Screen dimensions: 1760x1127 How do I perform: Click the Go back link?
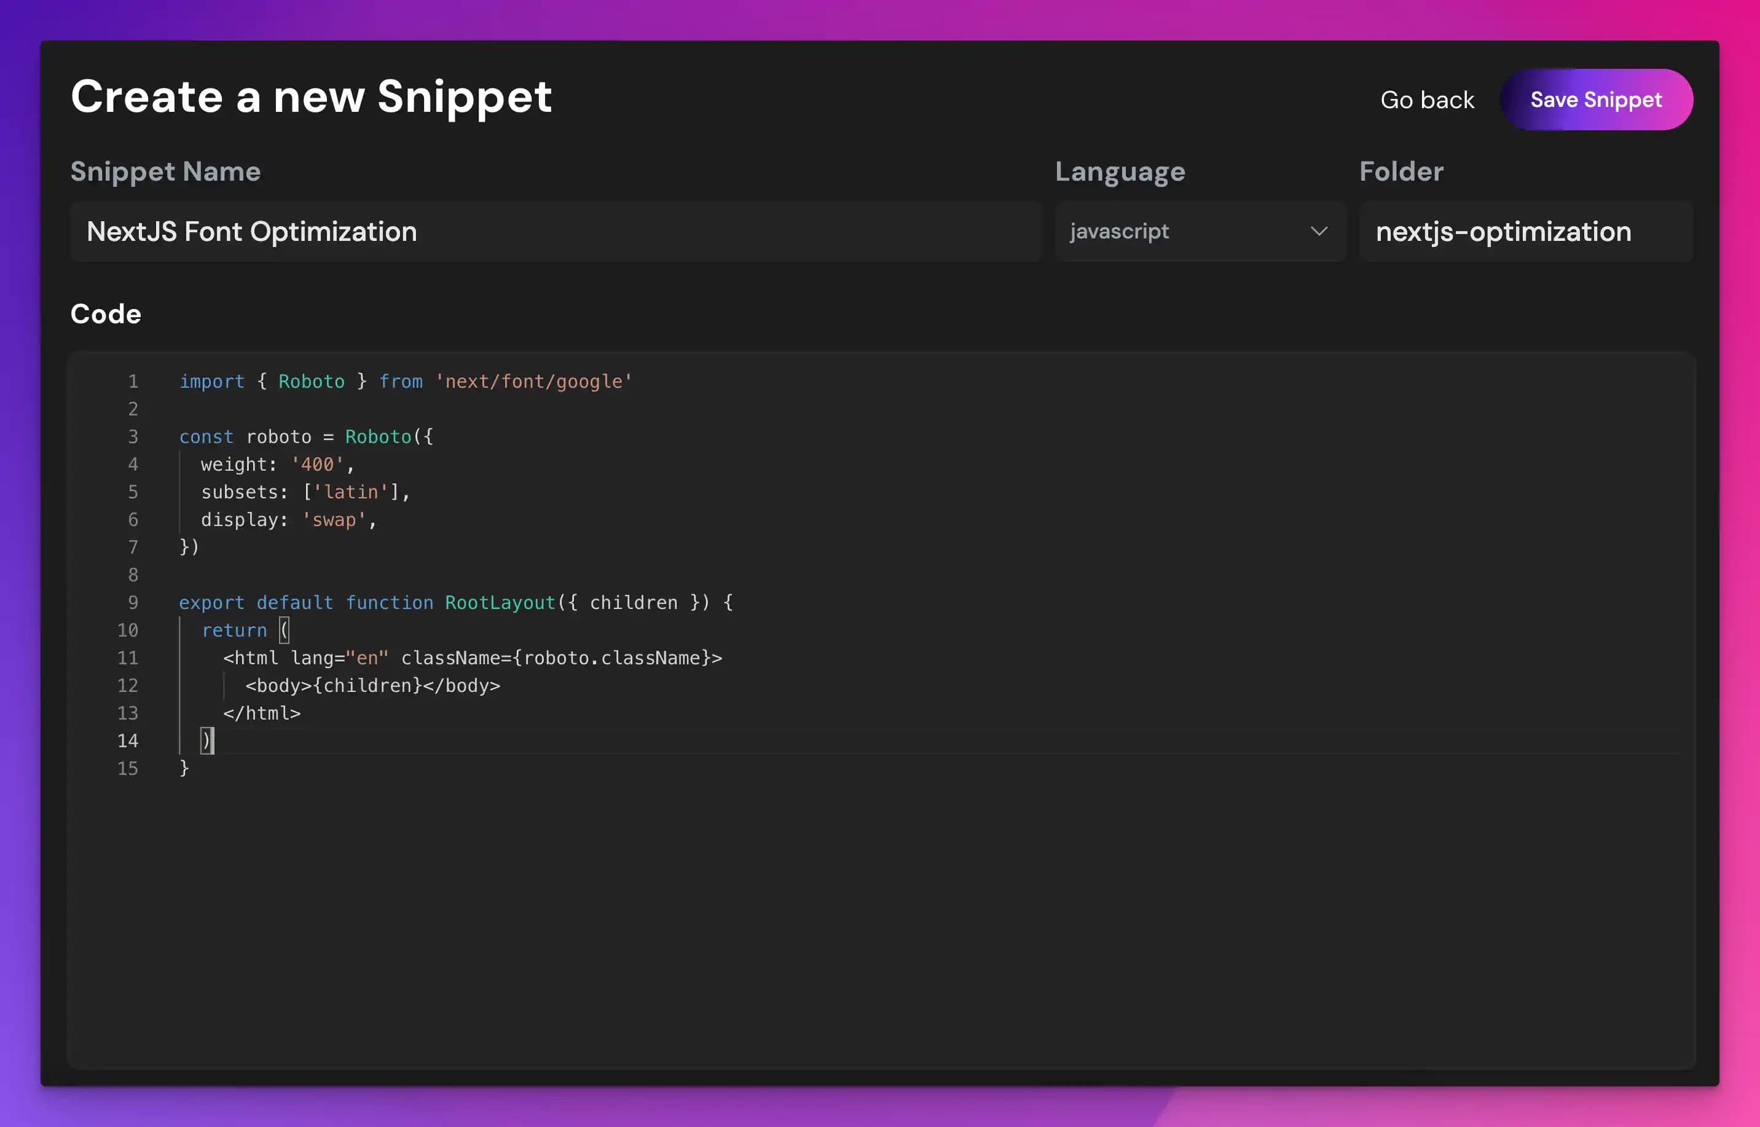[1427, 100]
